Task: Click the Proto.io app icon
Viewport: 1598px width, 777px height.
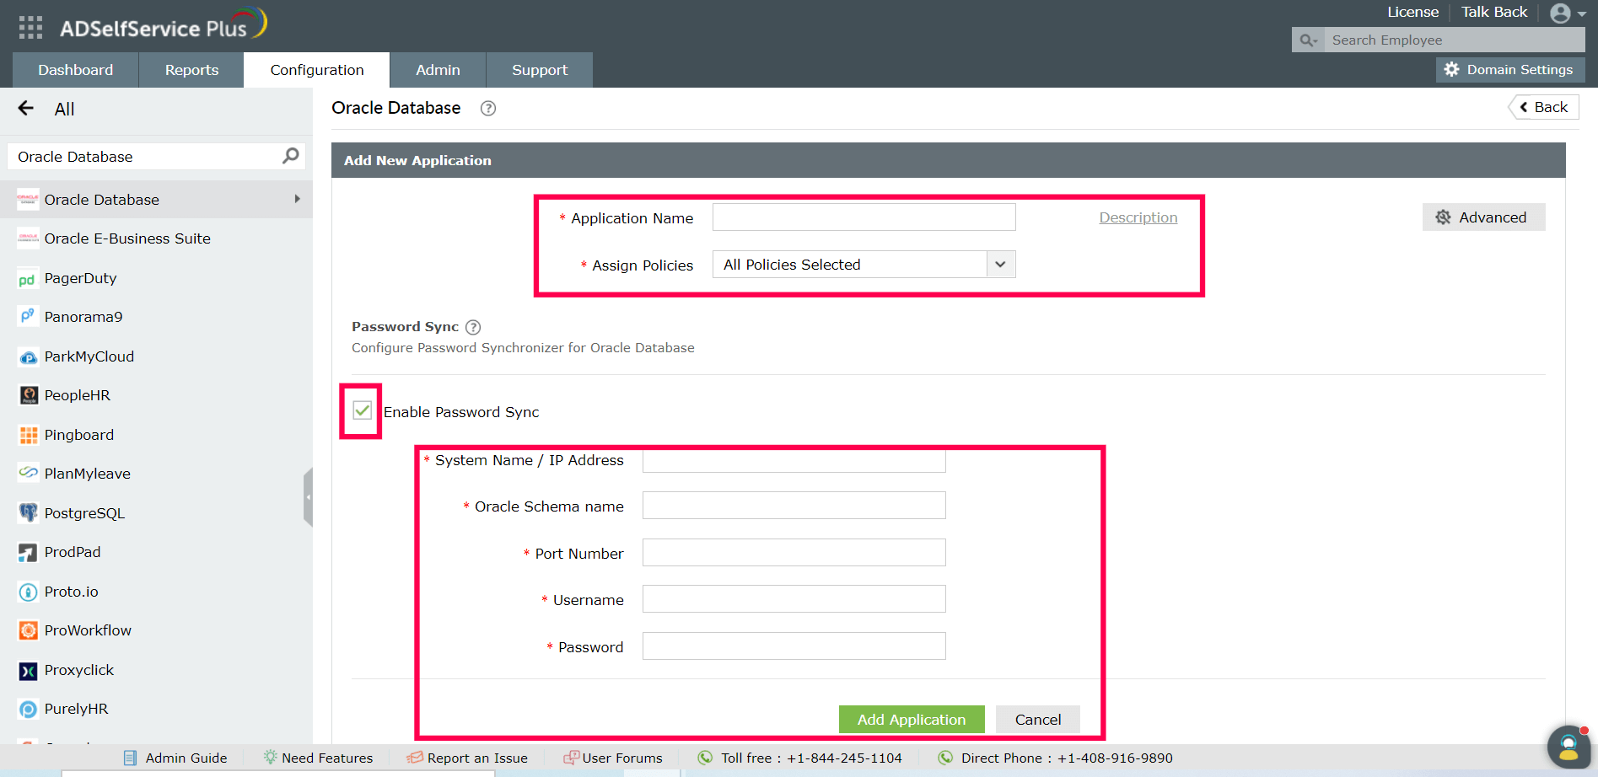Action: pyautogui.click(x=28, y=592)
